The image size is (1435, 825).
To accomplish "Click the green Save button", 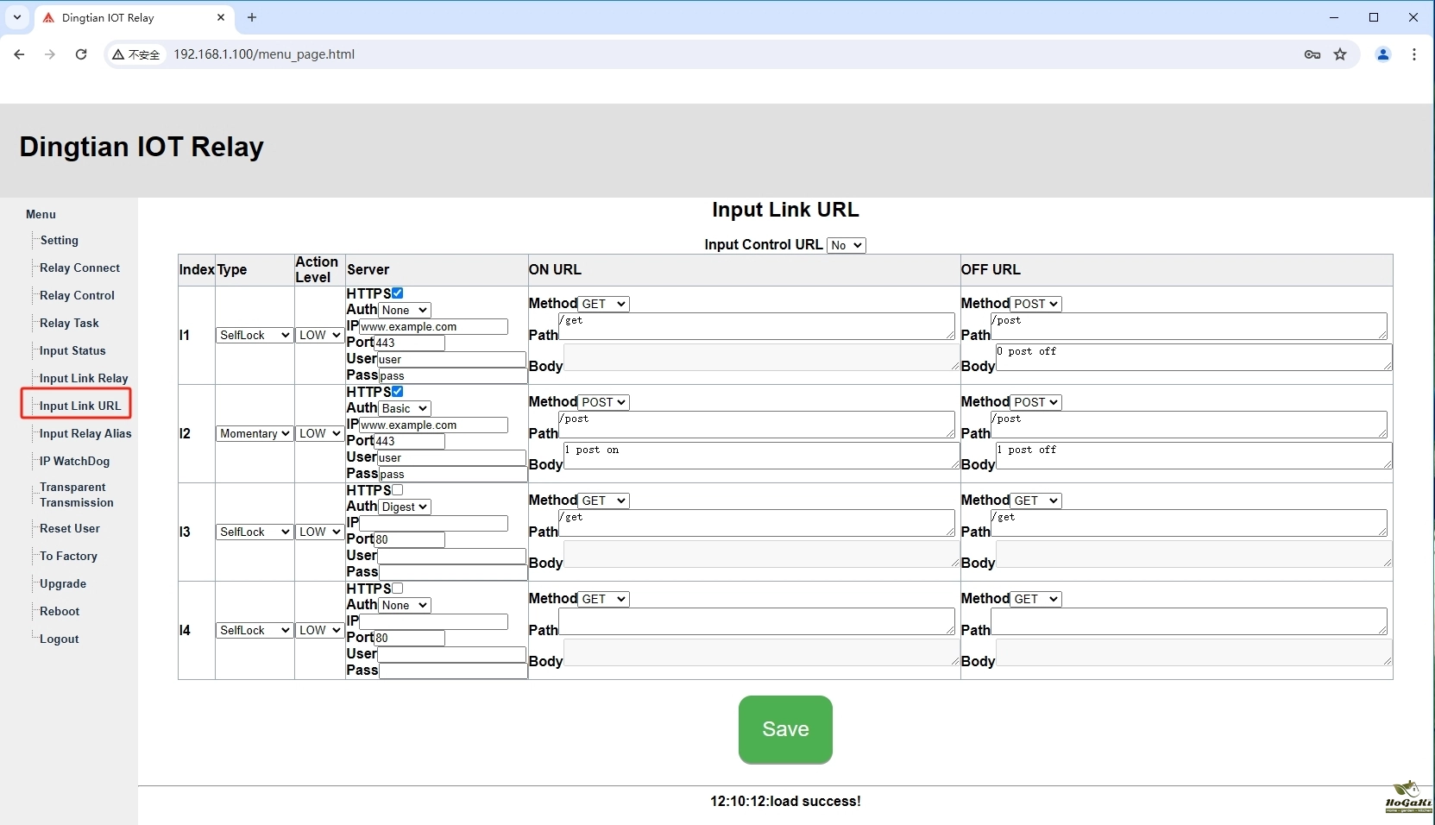I will pyautogui.click(x=785, y=729).
